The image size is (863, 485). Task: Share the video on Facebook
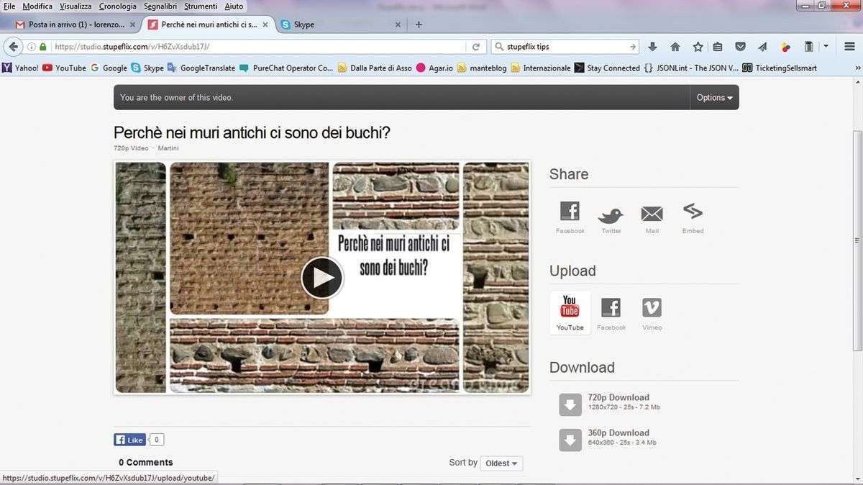(570, 217)
